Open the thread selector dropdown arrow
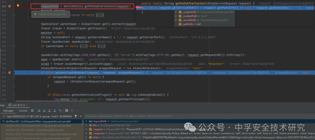315x140 pixels. (81, 116)
